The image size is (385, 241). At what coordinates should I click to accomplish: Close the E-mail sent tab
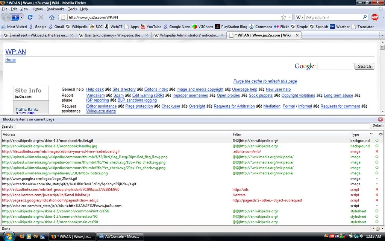pyautogui.click(x=71, y=35)
